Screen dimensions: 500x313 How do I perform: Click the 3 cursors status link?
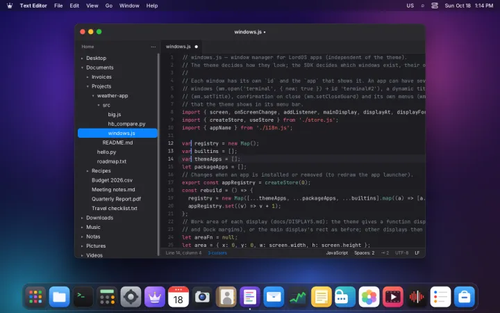coord(217,252)
